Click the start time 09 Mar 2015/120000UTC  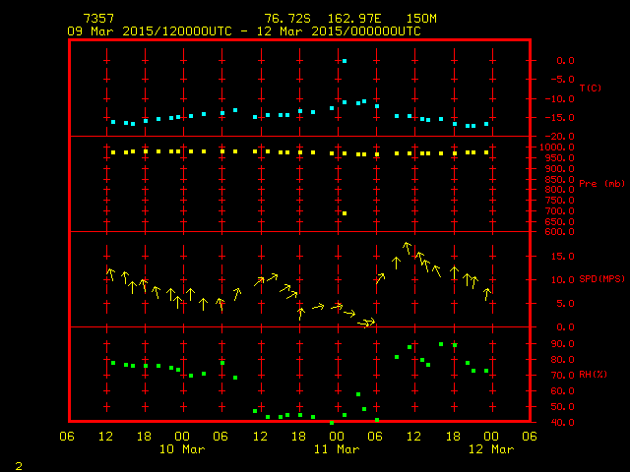150,31
